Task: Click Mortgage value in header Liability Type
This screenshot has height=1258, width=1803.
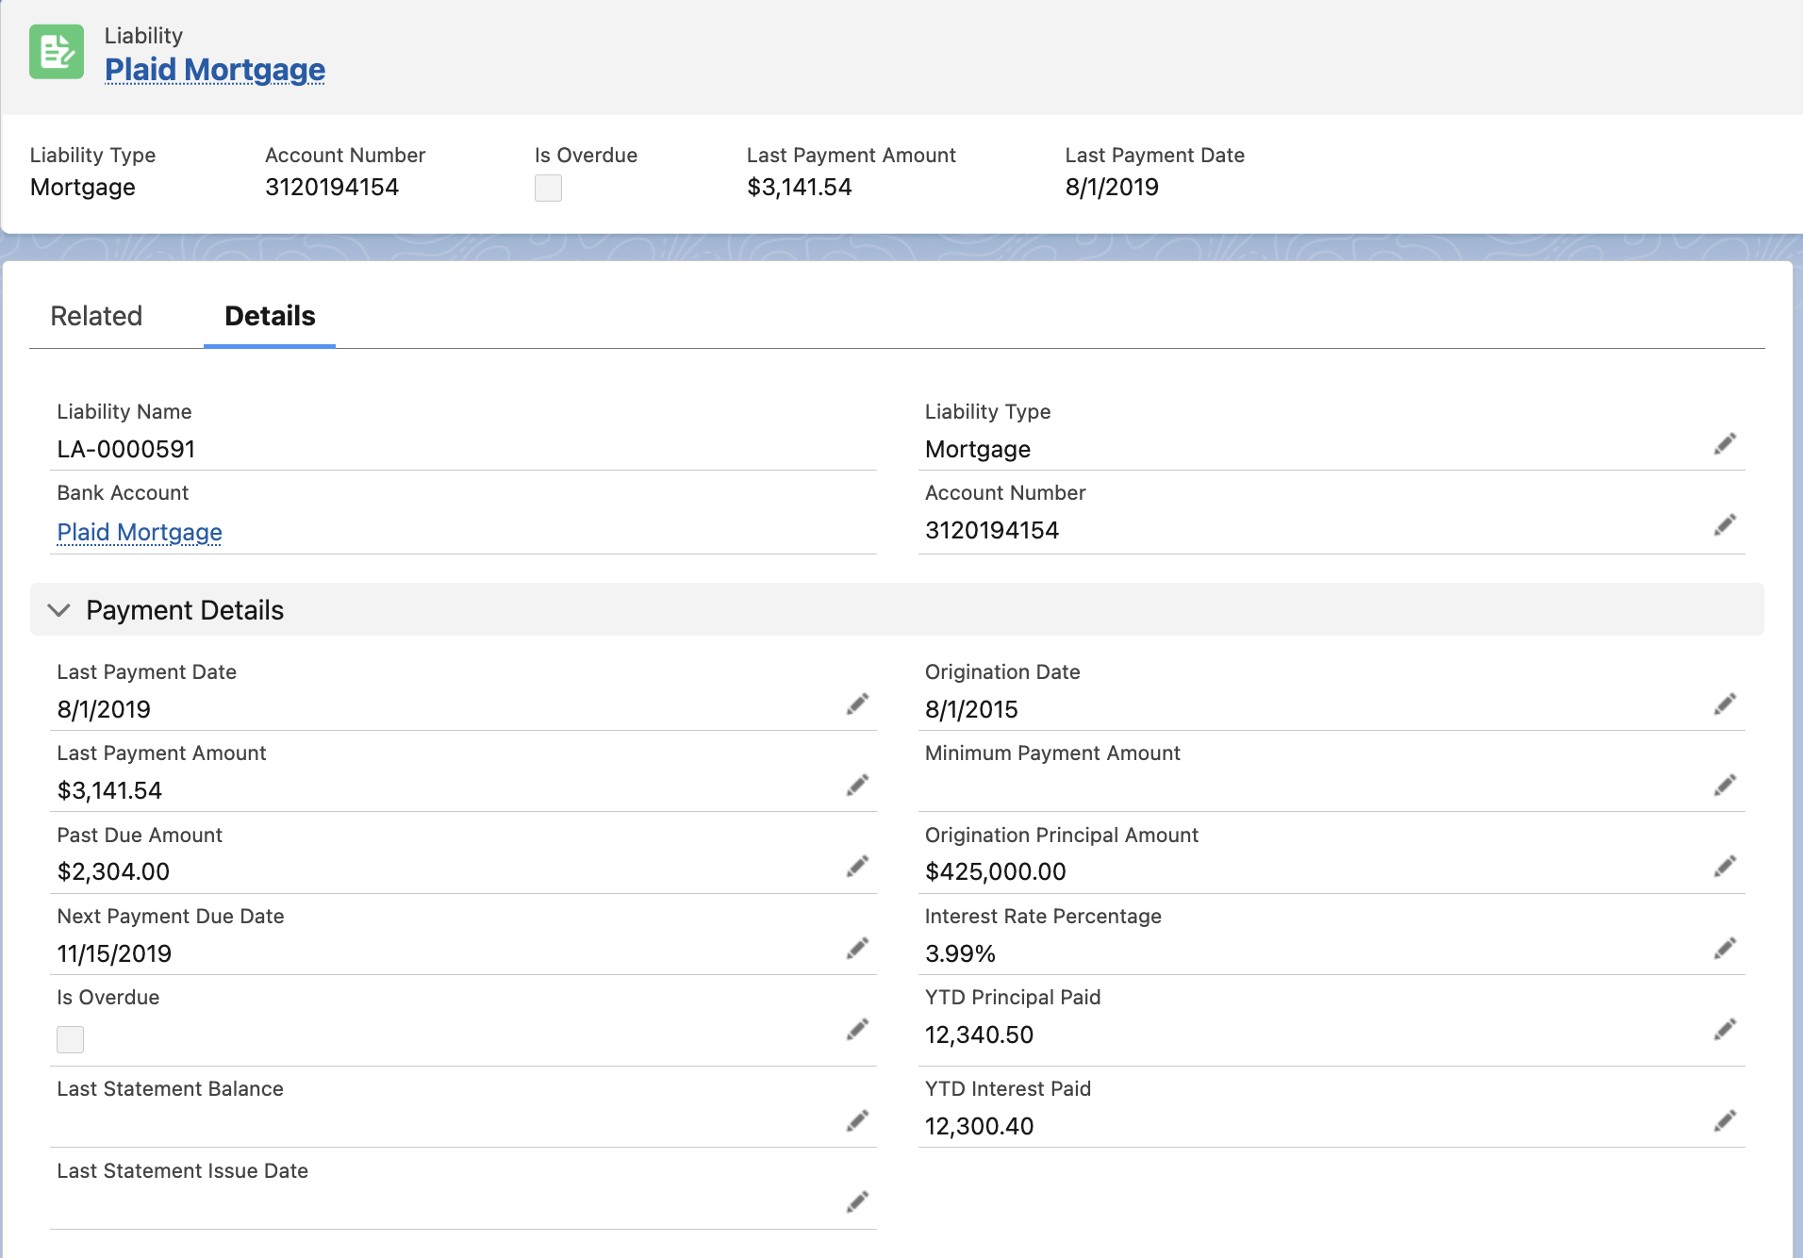Action: (83, 187)
